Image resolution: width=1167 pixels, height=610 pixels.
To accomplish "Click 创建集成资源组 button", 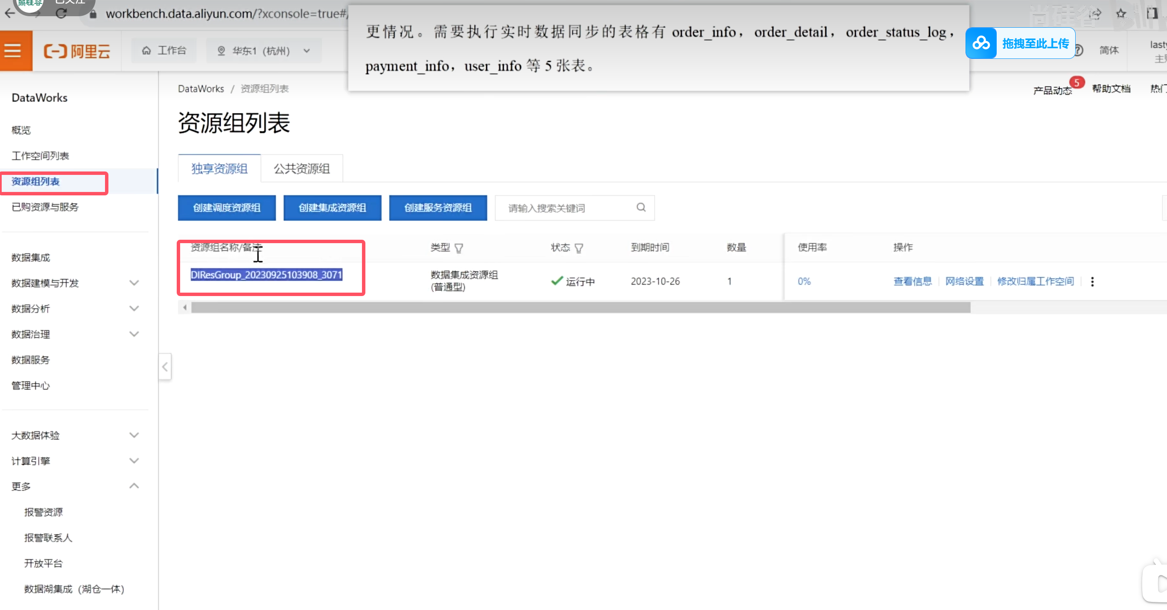I will 332,208.
